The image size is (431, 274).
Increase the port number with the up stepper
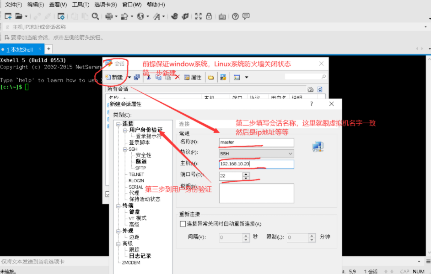[x=245, y=174]
